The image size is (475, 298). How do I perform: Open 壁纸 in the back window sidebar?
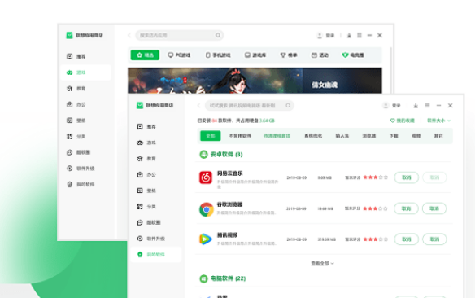point(76,121)
